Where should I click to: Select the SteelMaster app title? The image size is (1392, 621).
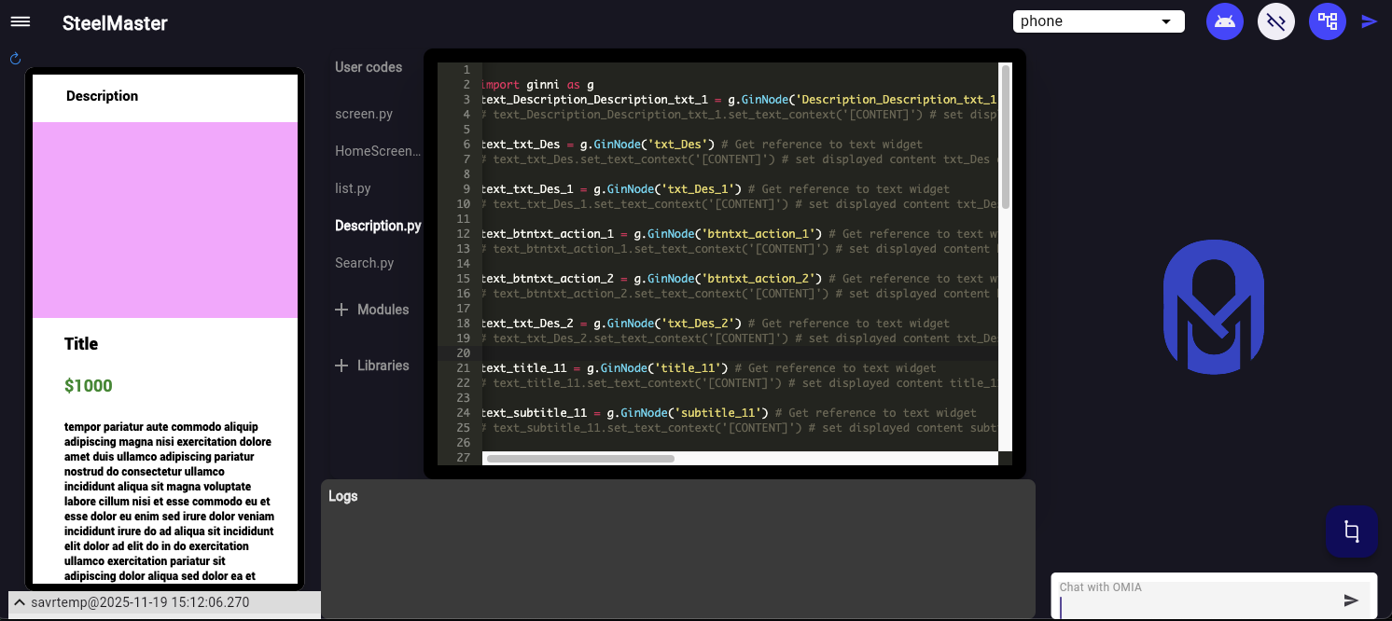(114, 23)
